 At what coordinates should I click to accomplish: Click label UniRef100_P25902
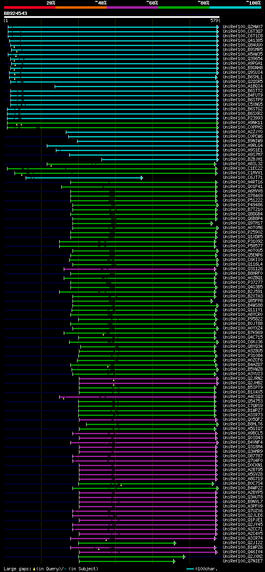pos(243,232)
